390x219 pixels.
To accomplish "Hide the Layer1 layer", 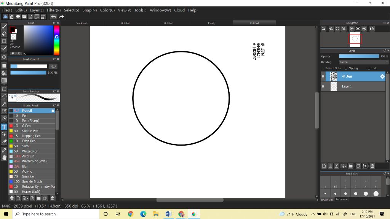I will click(x=323, y=86).
